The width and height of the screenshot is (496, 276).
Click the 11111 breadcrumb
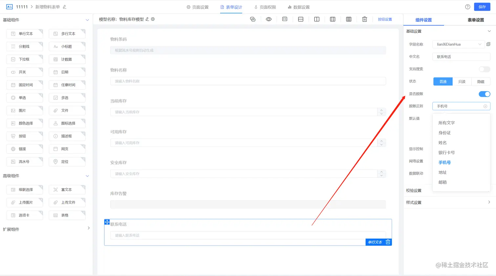point(22,7)
